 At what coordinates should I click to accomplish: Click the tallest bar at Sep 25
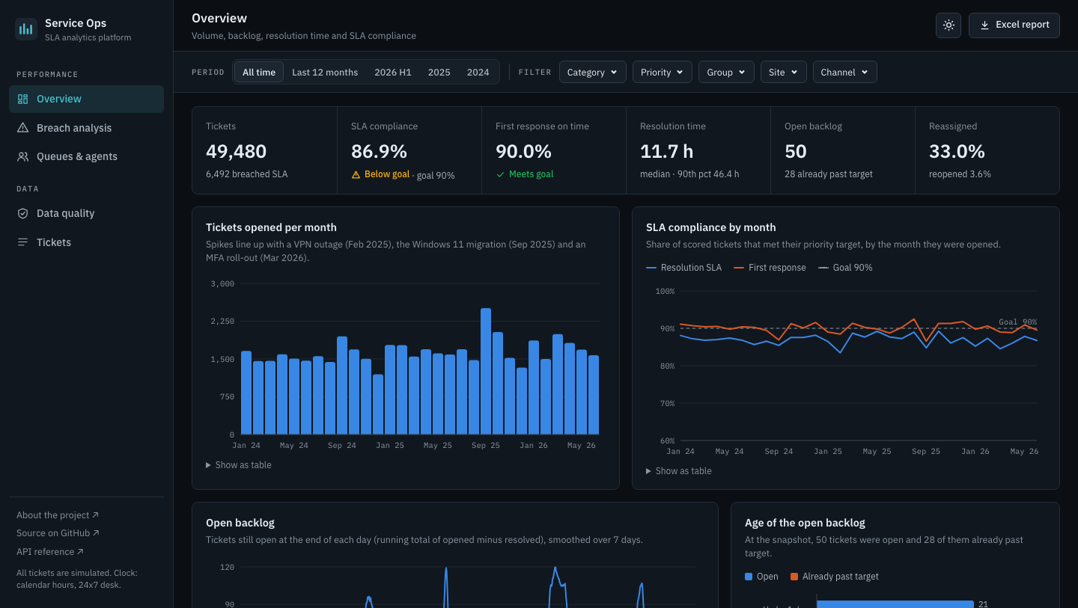point(486,371)
